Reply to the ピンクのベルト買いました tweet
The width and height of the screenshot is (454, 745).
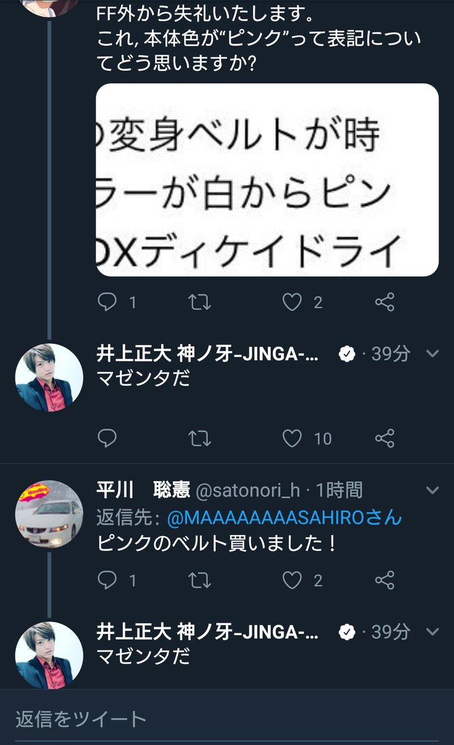107,580
